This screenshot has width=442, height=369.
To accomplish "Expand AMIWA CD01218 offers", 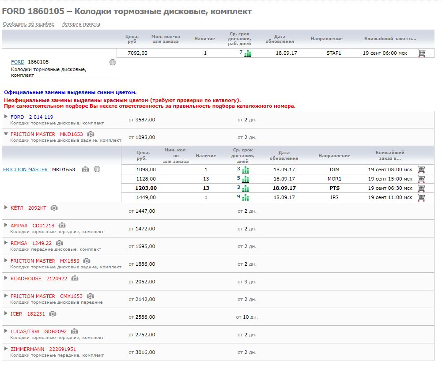I will [6, 225].
